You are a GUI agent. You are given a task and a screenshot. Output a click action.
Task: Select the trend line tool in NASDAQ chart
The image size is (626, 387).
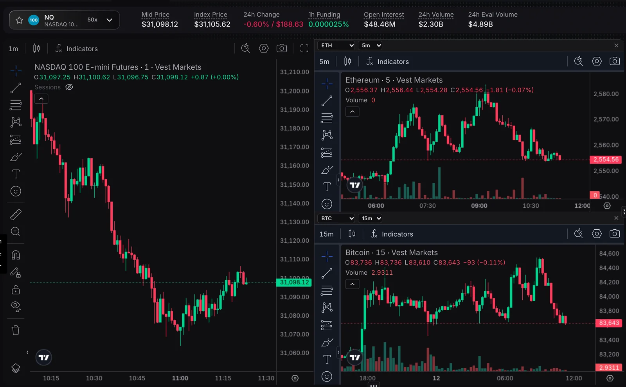[16, 88]
